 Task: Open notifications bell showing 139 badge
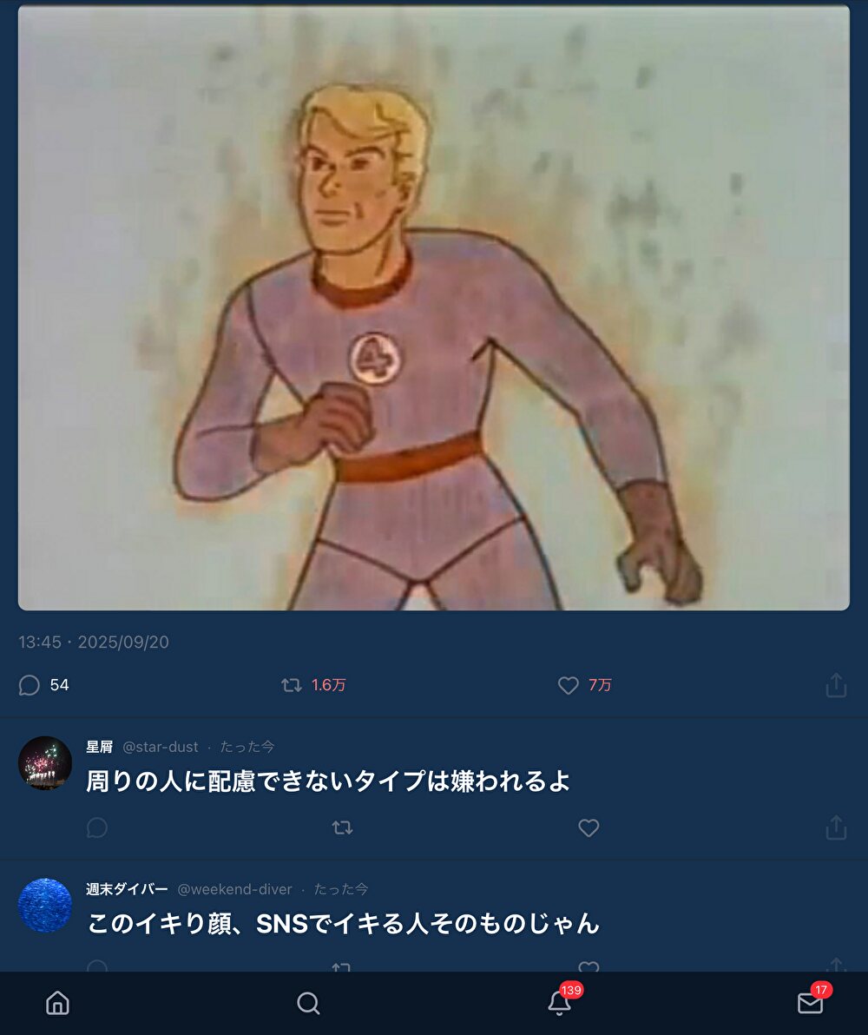click(x=559, y=1003)
